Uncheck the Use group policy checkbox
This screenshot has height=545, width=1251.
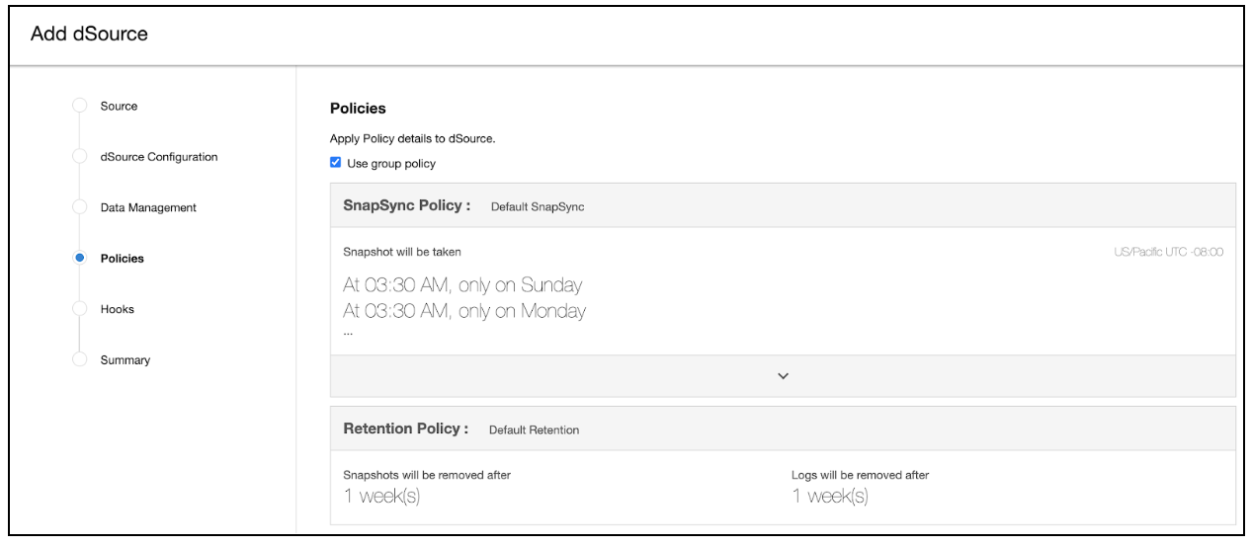point(336,163)
